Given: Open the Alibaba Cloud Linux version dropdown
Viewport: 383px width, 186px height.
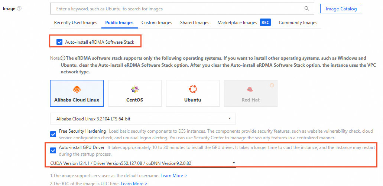Looking at the screenshot, I should [143, 119].
